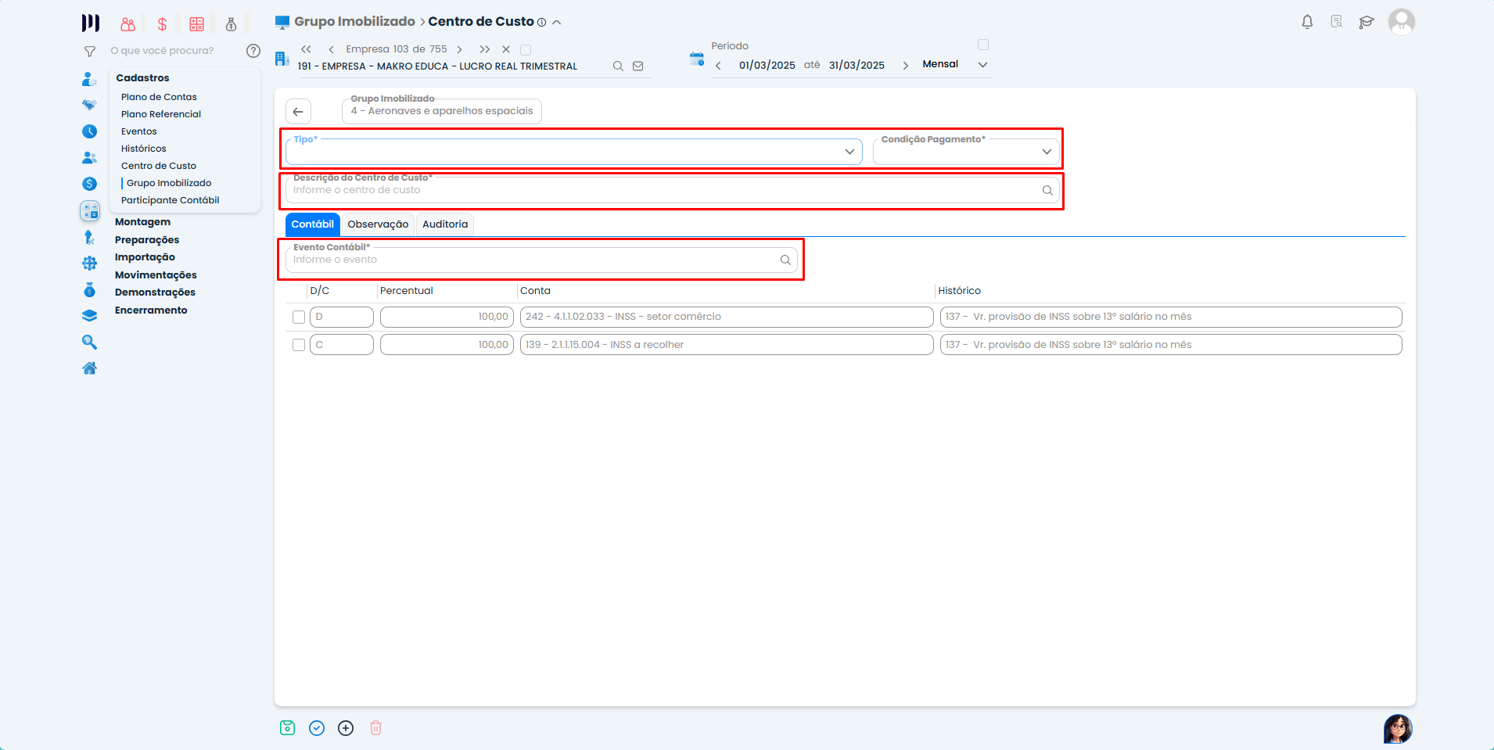Image resolution: width=1494 pixels, height=750 pixels.
Task: Click the green save icon
Action: [x=288, y=728]
